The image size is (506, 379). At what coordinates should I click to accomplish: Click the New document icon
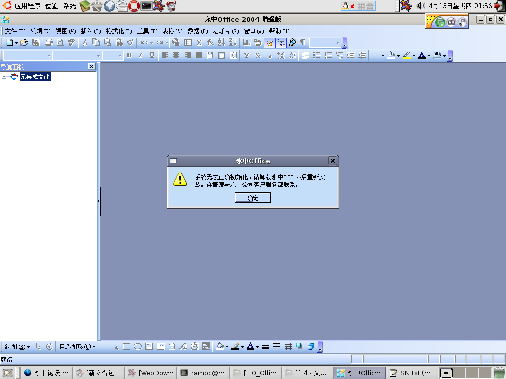(x=10, y=42)
